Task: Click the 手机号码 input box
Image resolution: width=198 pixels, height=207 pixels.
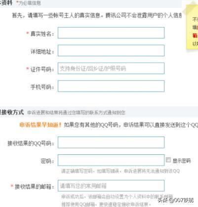Action: (x=111, y=86)
